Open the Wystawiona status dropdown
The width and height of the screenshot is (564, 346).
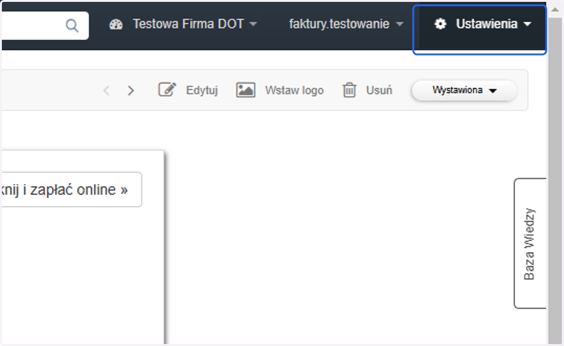point(464,90)
